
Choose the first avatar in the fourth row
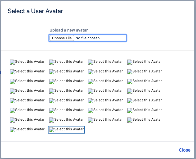pos(27,91)
